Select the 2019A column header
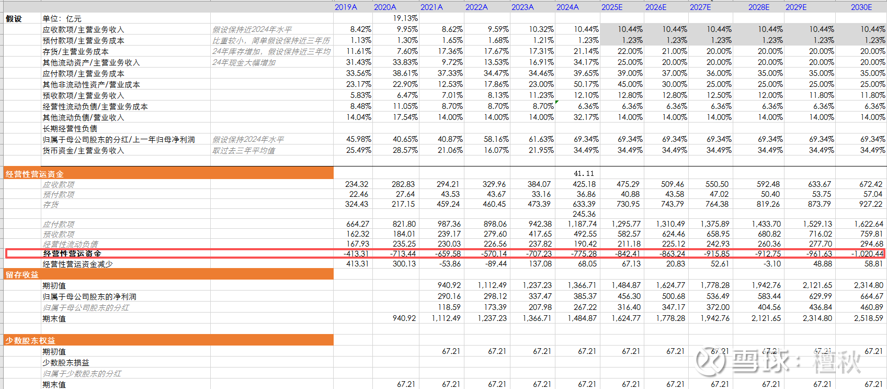Viewport: 887px width, 389px height. (346, 7)
